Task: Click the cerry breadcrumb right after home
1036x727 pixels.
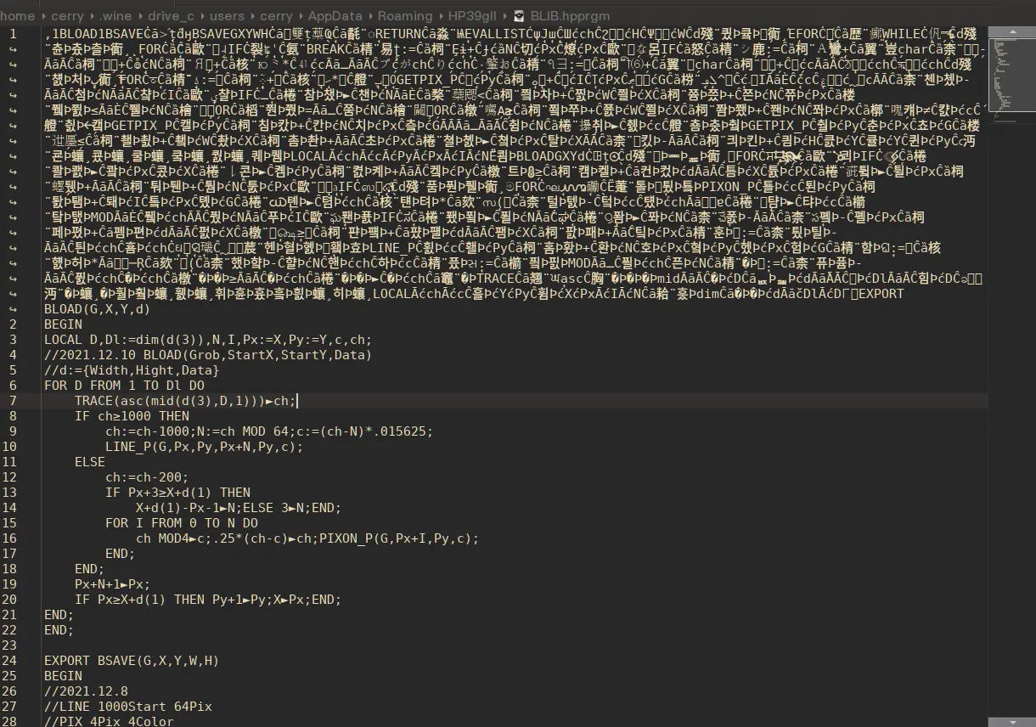Action: [x=67, y=15]
